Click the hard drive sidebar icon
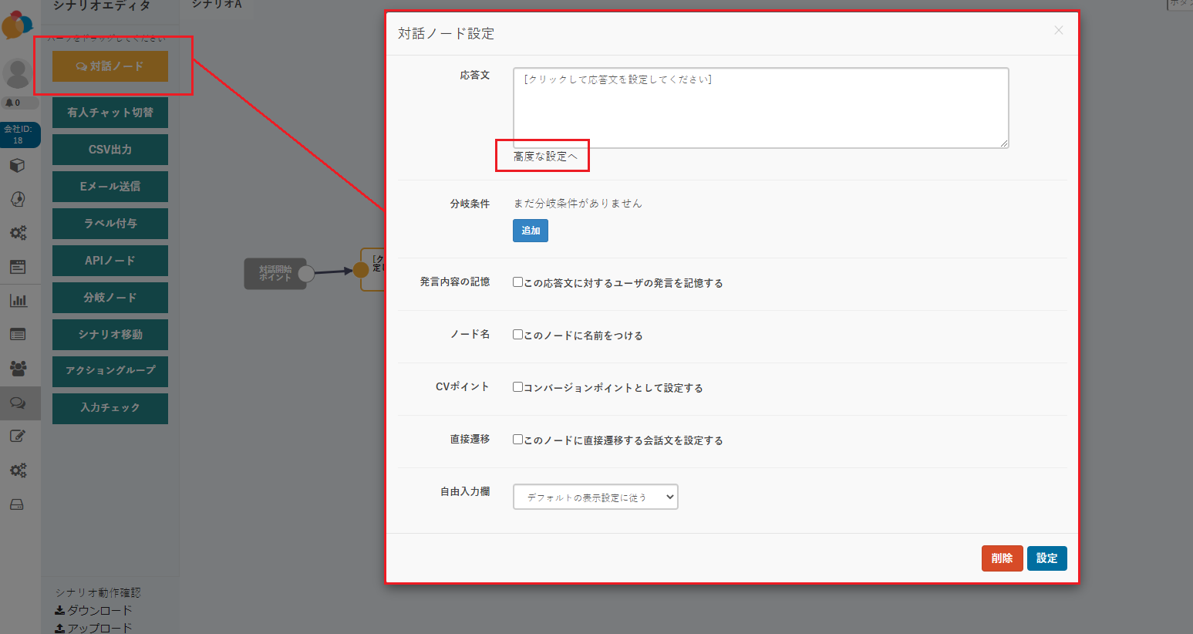This screenshot has width=1193, height=634. coord(17,504)
